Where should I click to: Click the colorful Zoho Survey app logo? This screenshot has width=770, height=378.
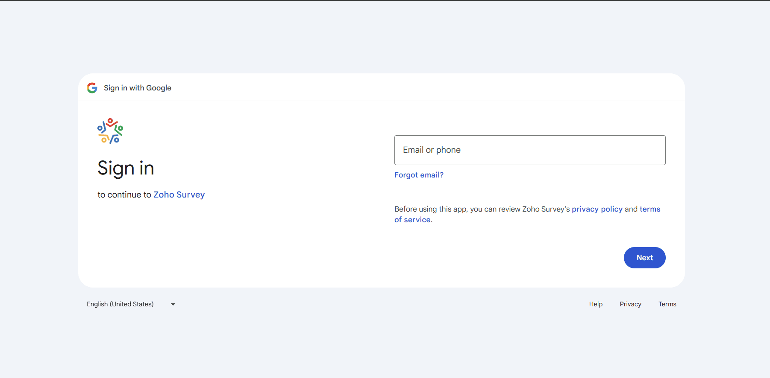coord(110,131)
